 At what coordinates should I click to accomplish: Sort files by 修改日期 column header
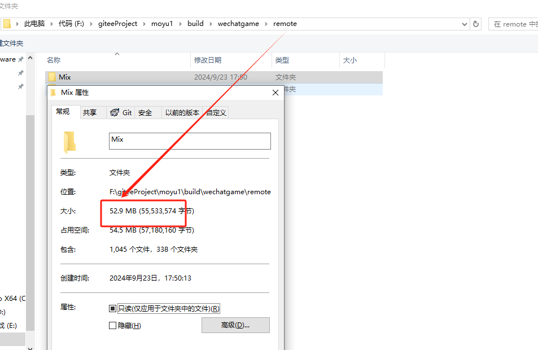click(208, 60)
